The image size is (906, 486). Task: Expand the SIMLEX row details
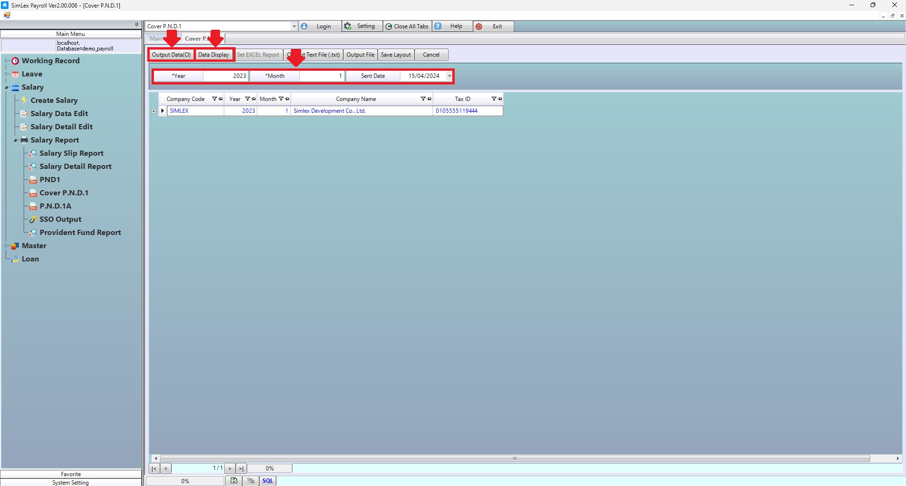tap(154, 111)
